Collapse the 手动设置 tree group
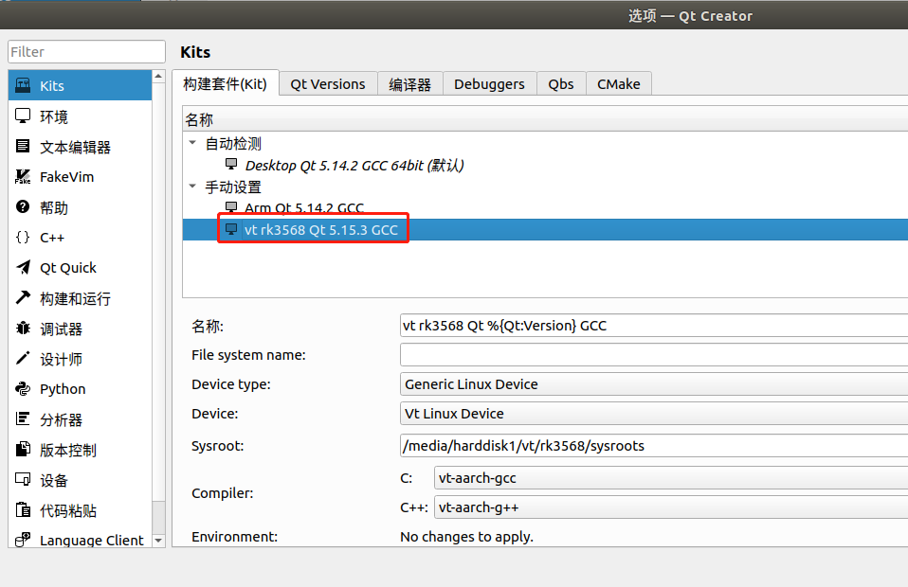Screen dimensions: 908x587 pyautogui.click(x=193, y=187)
